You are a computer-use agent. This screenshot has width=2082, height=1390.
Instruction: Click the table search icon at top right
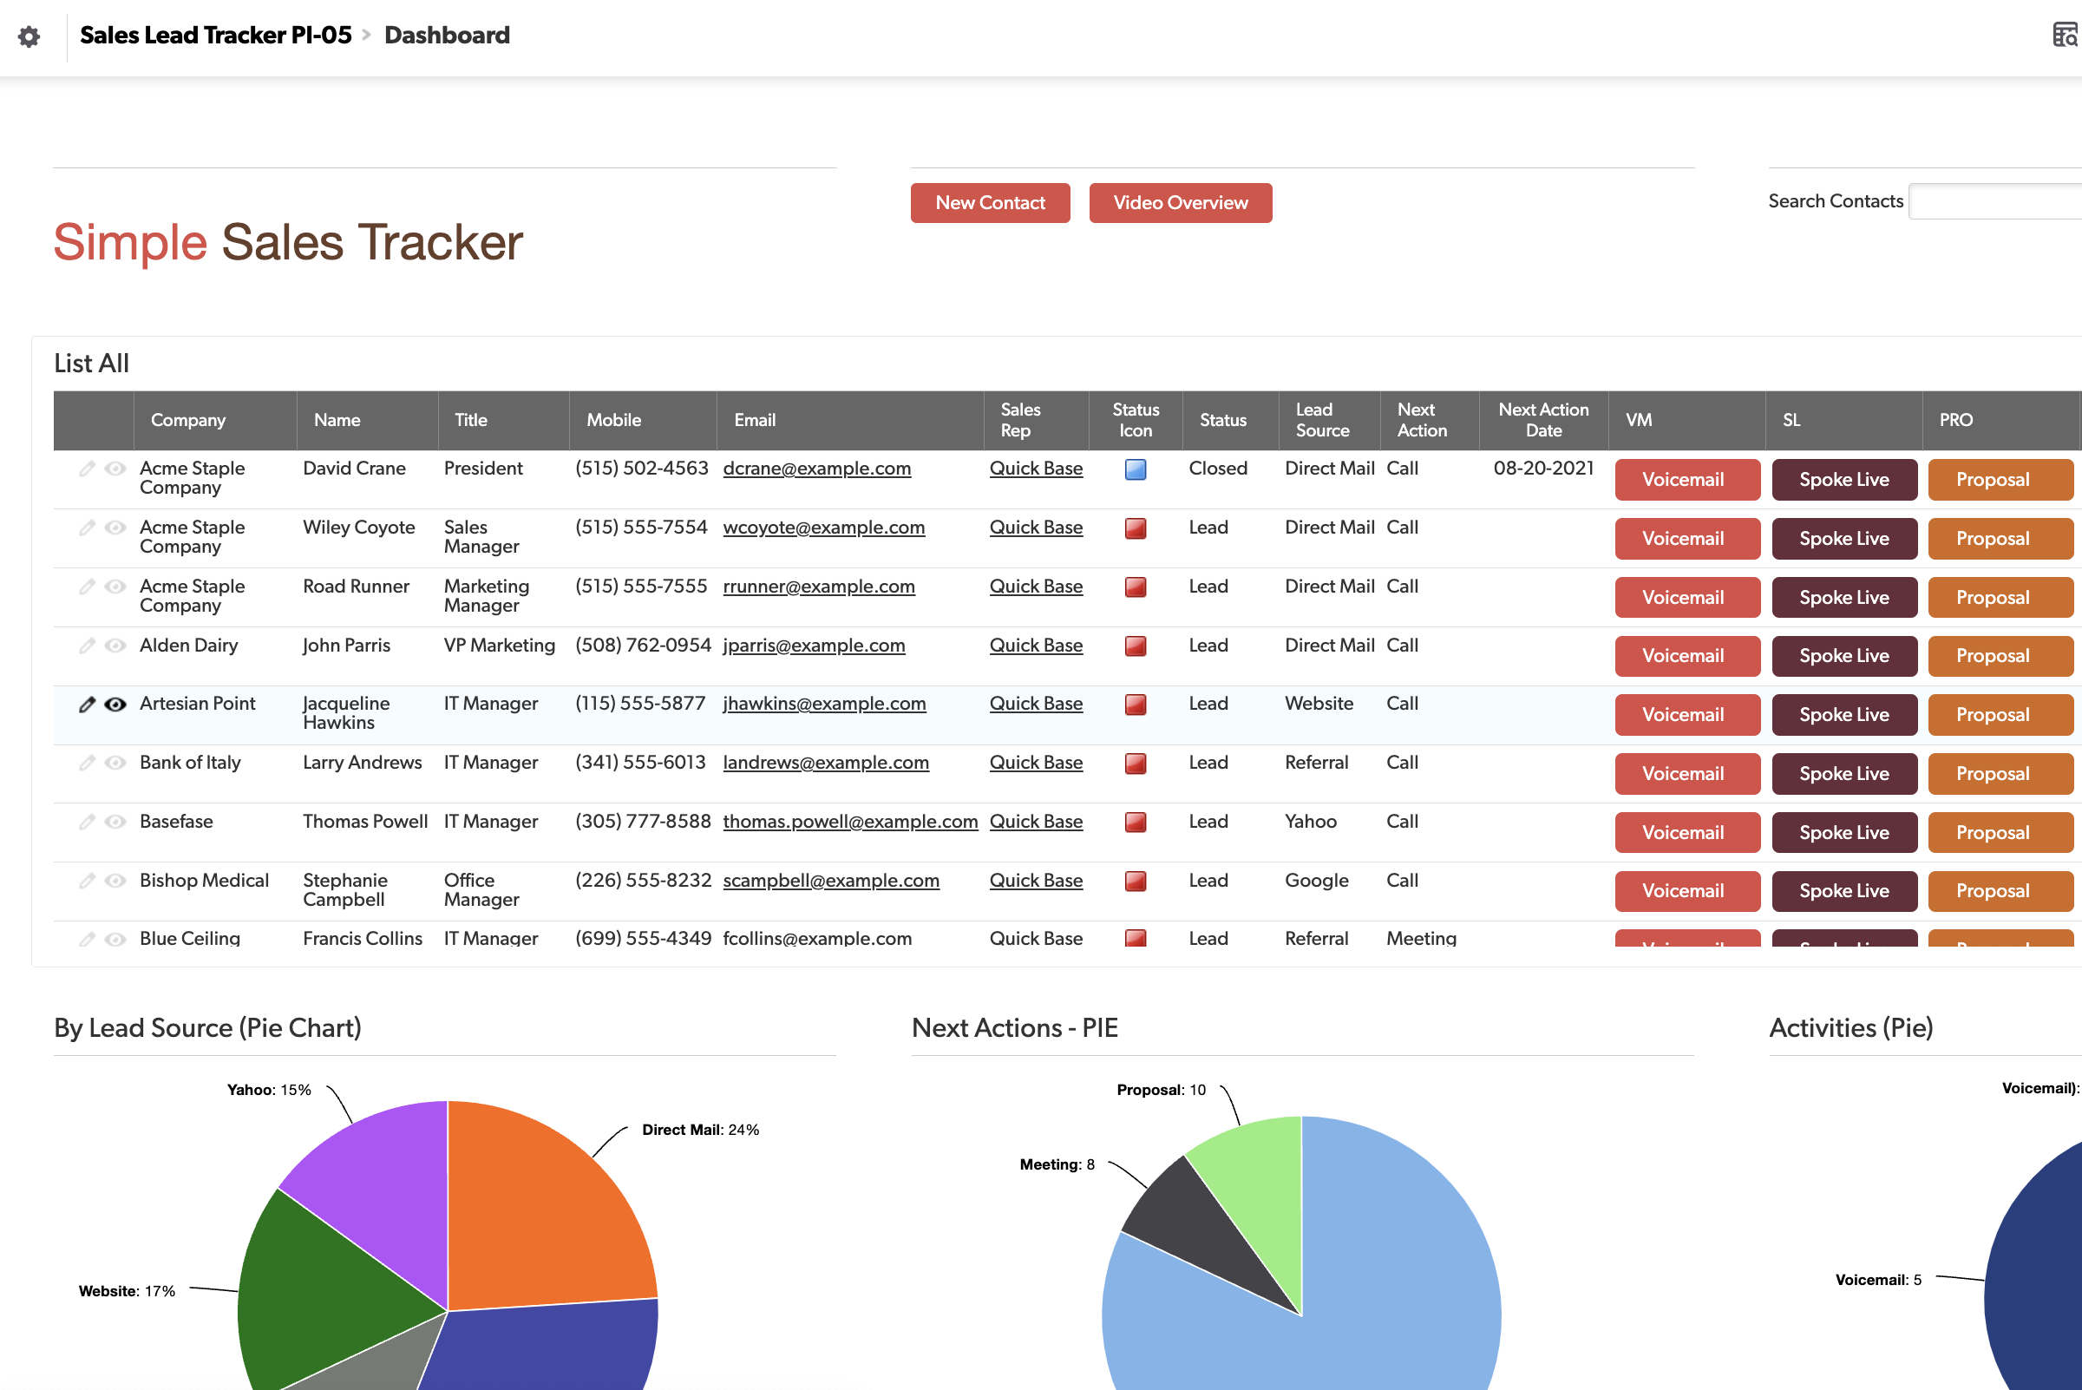coord(2066,36)
